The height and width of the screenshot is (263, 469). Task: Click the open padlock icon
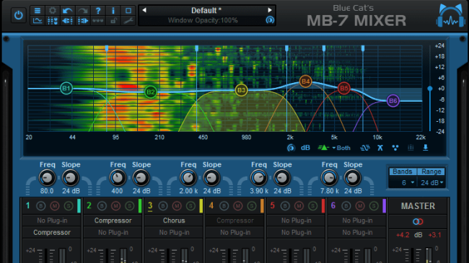(113, 21)
